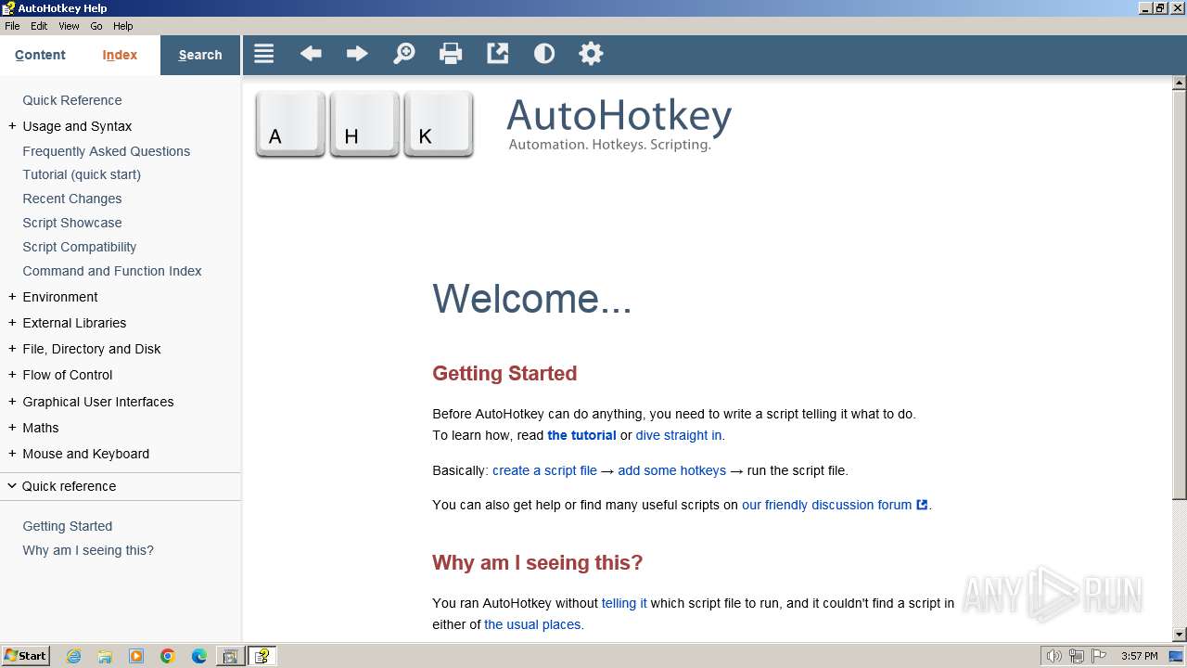Expand the Environment tree node
The height and width of the screenshot is (668, 1187).
point(12,297)
